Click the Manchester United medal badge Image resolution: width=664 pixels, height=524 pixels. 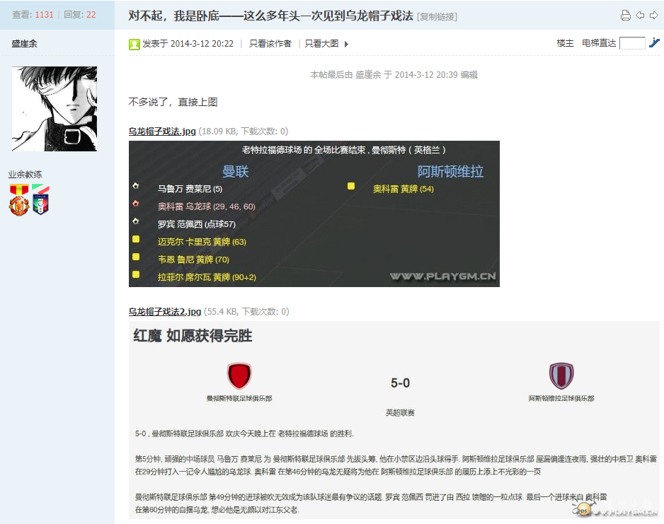19,200
